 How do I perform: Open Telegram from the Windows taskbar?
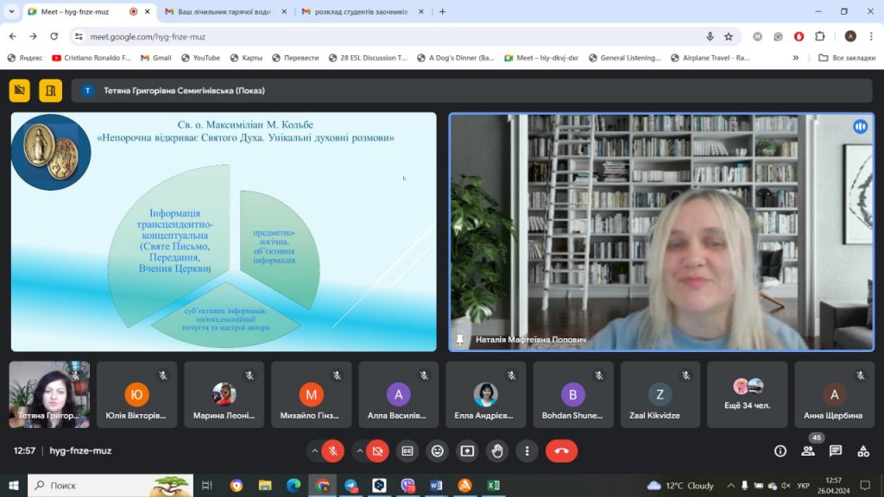350,486
